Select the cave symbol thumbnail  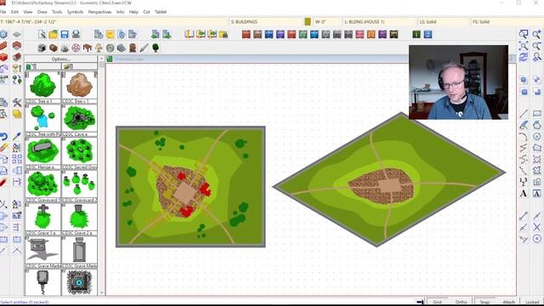tap(79, 118)
